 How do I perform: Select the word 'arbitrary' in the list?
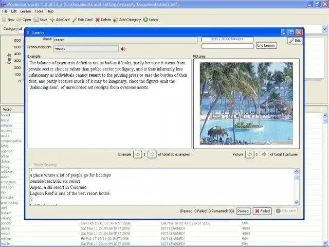[7, 172]
